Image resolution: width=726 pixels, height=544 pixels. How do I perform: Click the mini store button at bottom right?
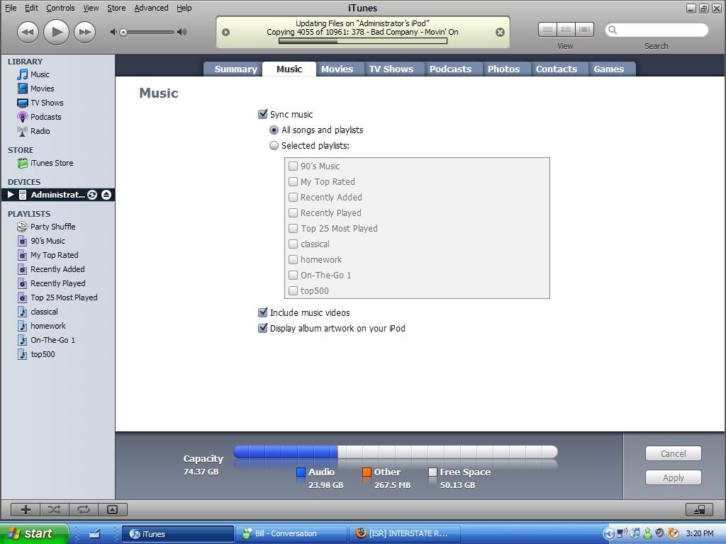coord(699,509)
